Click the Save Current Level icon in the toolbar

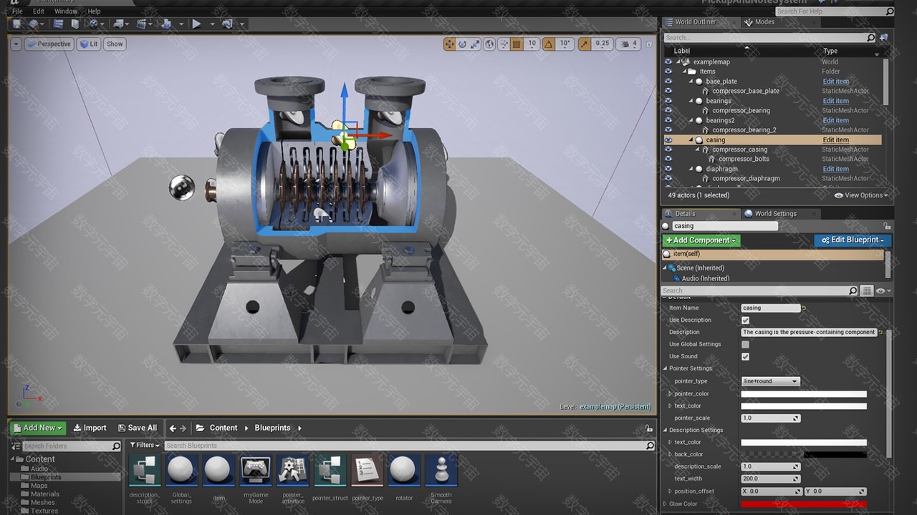pos(16,24)
